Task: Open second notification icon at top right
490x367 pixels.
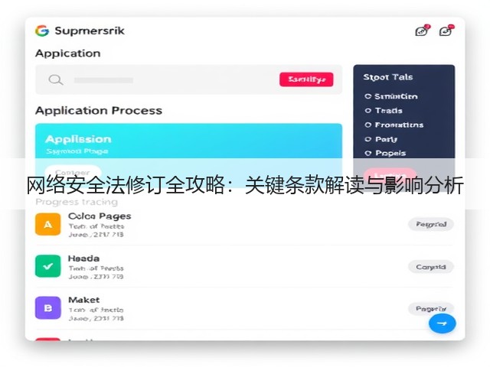Action: [x=446, y=31]
